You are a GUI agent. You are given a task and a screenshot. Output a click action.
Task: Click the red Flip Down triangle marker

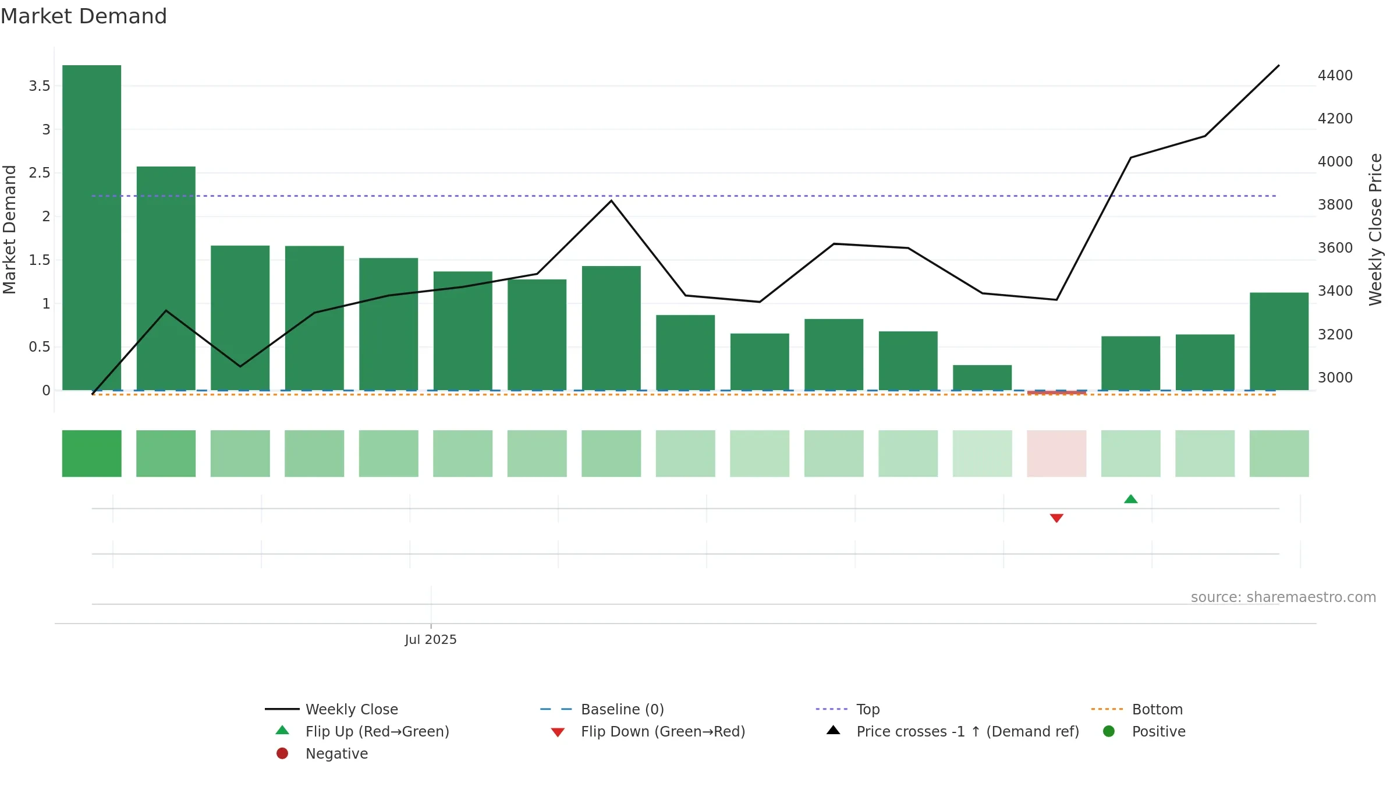click(x=1056, y=518)
